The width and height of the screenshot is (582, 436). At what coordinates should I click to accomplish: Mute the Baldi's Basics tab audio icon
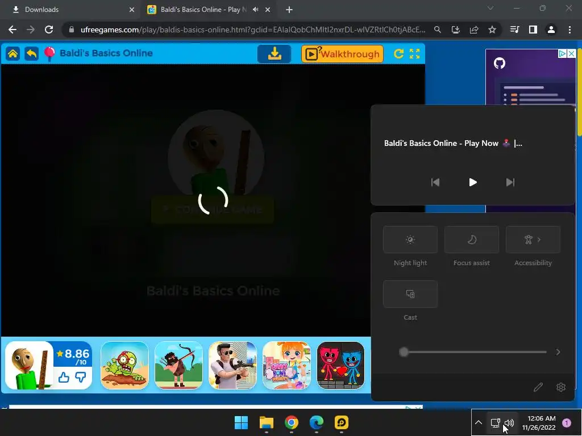tap(255, 10)
